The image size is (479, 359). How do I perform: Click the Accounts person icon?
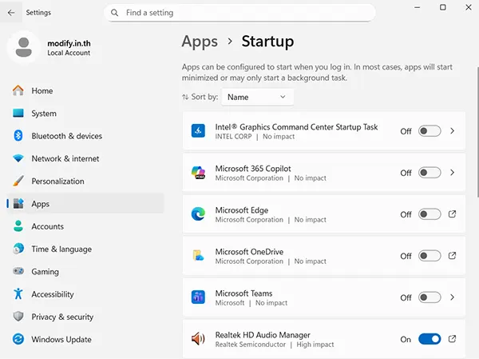(18, 226)
